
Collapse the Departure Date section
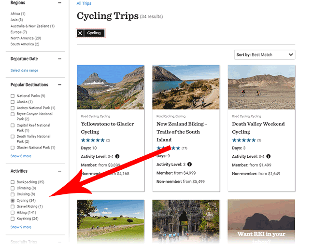click(60, 59)
